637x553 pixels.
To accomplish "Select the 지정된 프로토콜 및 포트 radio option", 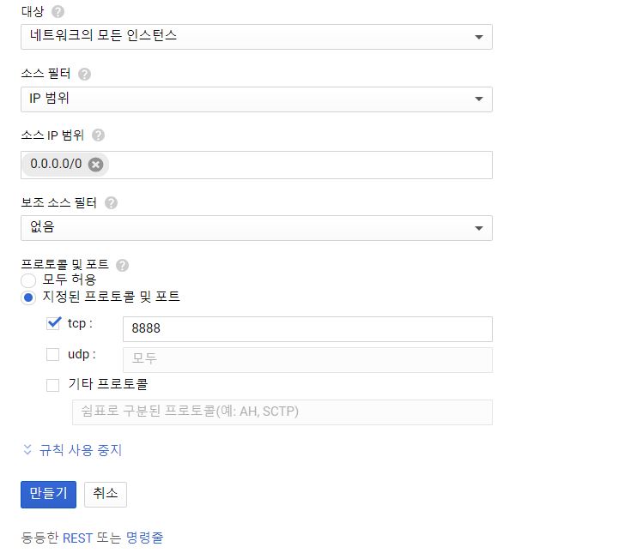I will (28, 298).
